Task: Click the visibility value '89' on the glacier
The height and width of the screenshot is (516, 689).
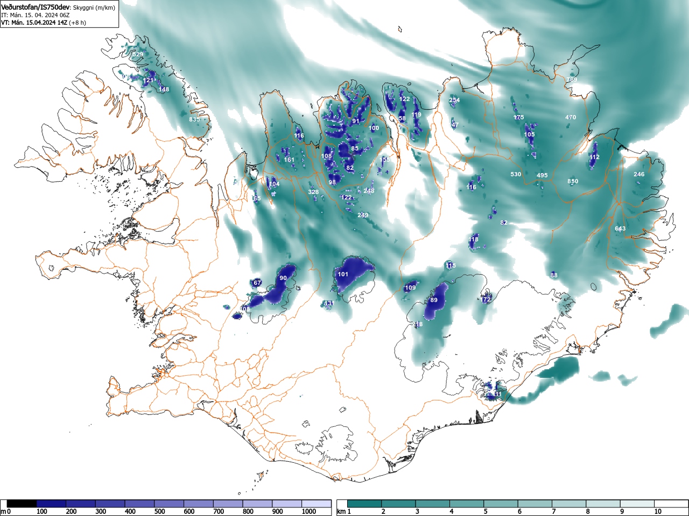Action: point(434,300)
